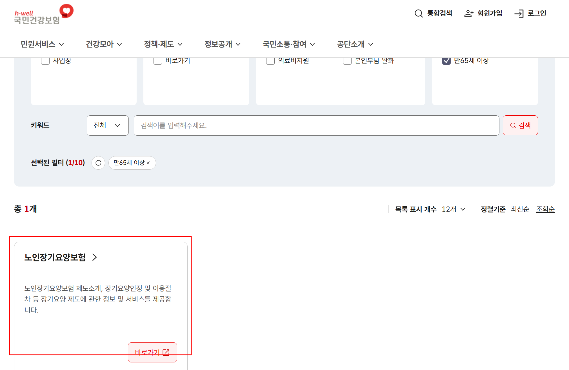This screenshot has height=370, width=569.
Task: Check the 사업장 checkbox
Action: point(45,61)
